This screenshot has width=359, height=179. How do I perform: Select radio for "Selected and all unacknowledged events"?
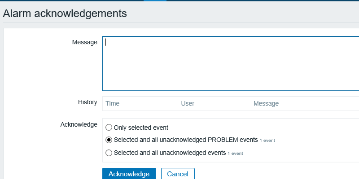pyautogui.click(x=109, y=153)
